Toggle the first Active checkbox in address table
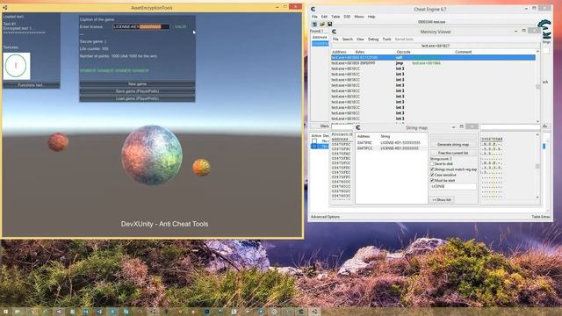This screenshot has height=316, width=562. (314, 141)
